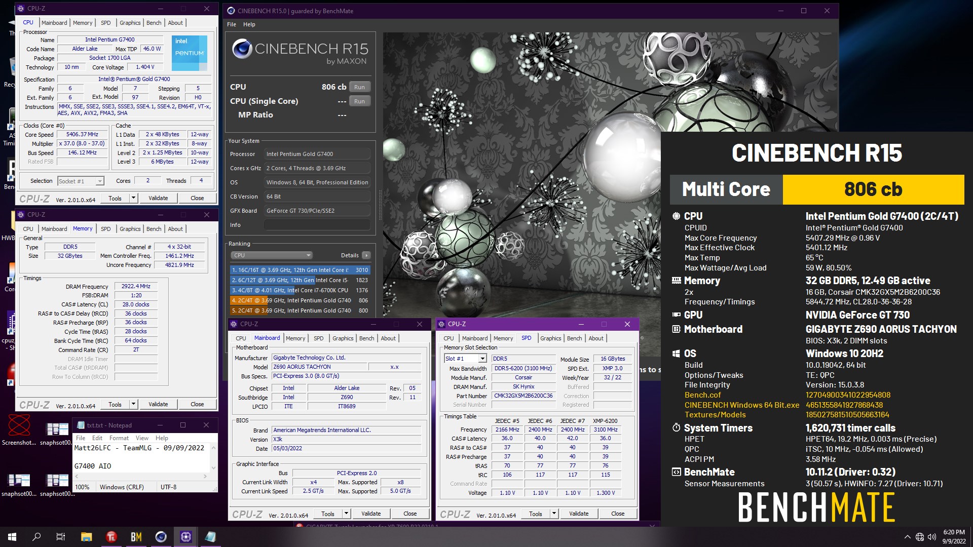Select ranking row with score 800
The height and width of the screenshot is (547, 973).
(300, 310)
